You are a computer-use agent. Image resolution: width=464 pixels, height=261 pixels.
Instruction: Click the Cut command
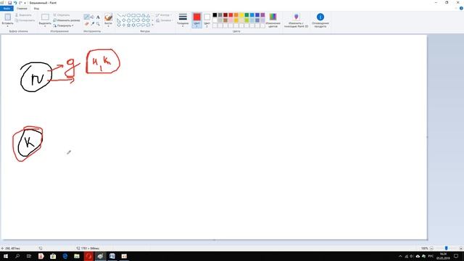pos(23,14)
